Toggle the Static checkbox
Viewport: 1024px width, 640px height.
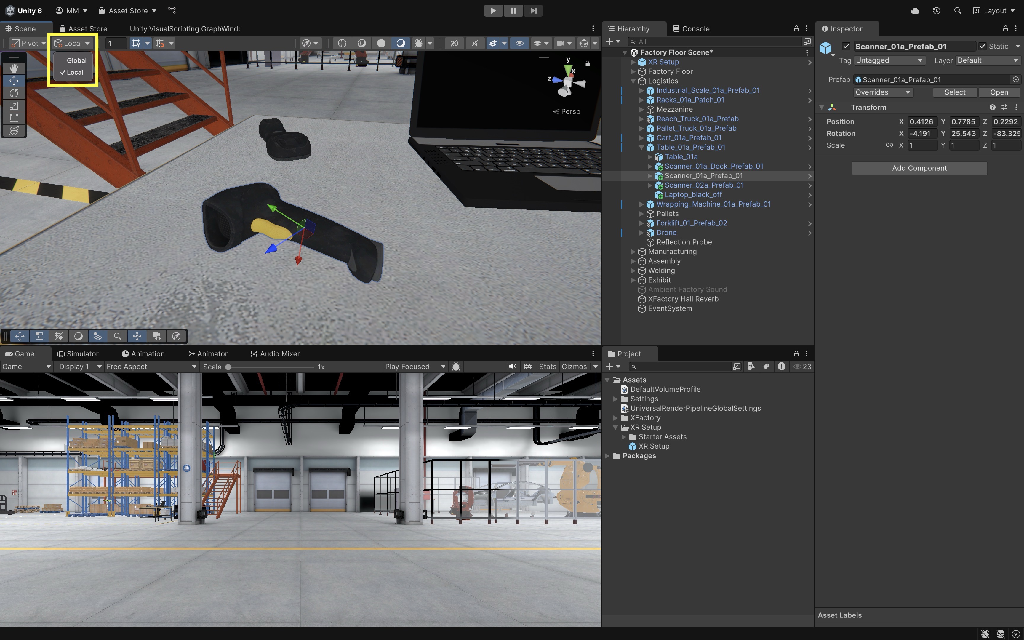983,46
